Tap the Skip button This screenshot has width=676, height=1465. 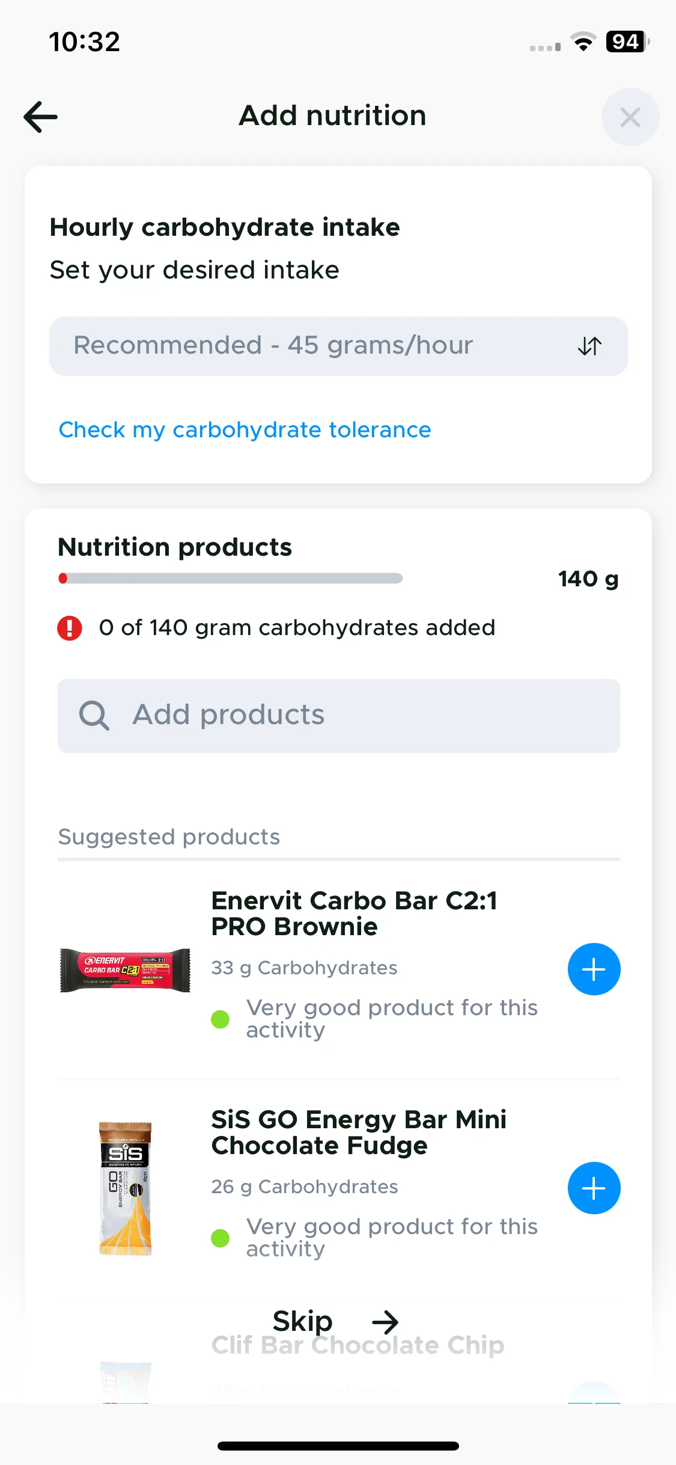(302, 1321)
